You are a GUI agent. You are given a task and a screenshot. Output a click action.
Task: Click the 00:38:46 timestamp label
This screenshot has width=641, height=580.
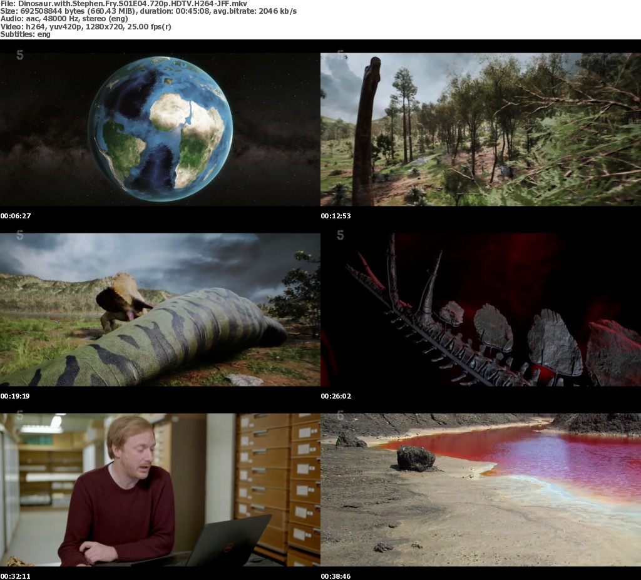336,576
